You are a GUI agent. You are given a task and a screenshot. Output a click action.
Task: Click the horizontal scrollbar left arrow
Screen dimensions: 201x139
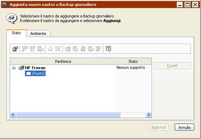(13, 115)
